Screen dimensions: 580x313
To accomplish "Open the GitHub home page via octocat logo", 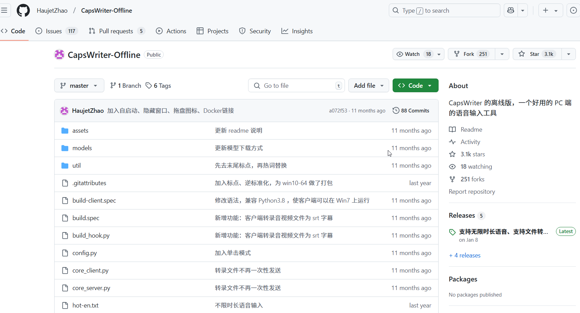I will 23,10.
